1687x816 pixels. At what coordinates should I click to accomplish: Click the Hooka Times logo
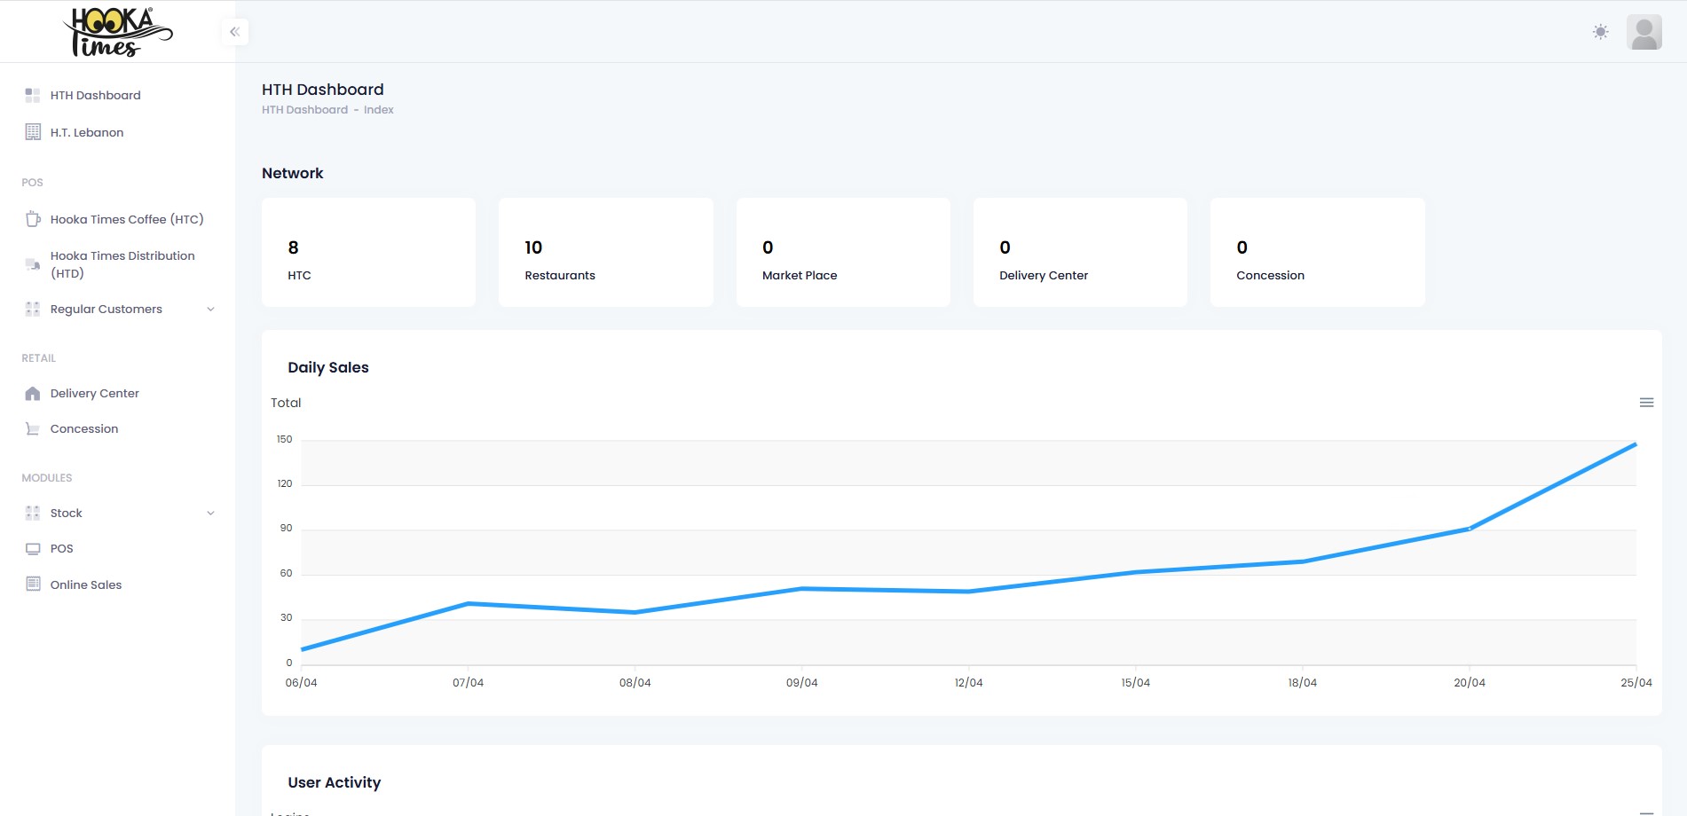pos(118,33)
